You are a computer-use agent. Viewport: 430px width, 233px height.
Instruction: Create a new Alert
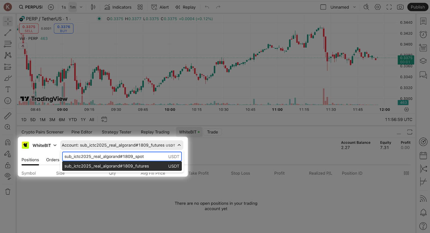click(x=160, y=7)
